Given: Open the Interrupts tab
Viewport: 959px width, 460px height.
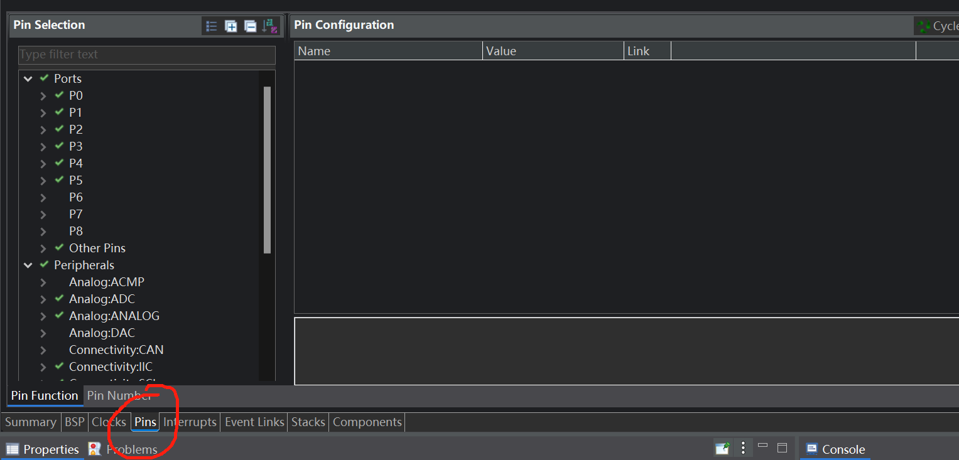Looking at the screenshot, I should click(190, 422).
